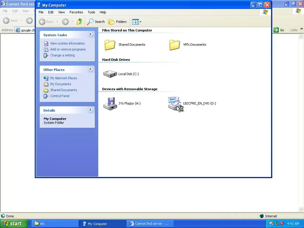Open the Views dropdown arrow
304x228 pixels.
[140, 22]
